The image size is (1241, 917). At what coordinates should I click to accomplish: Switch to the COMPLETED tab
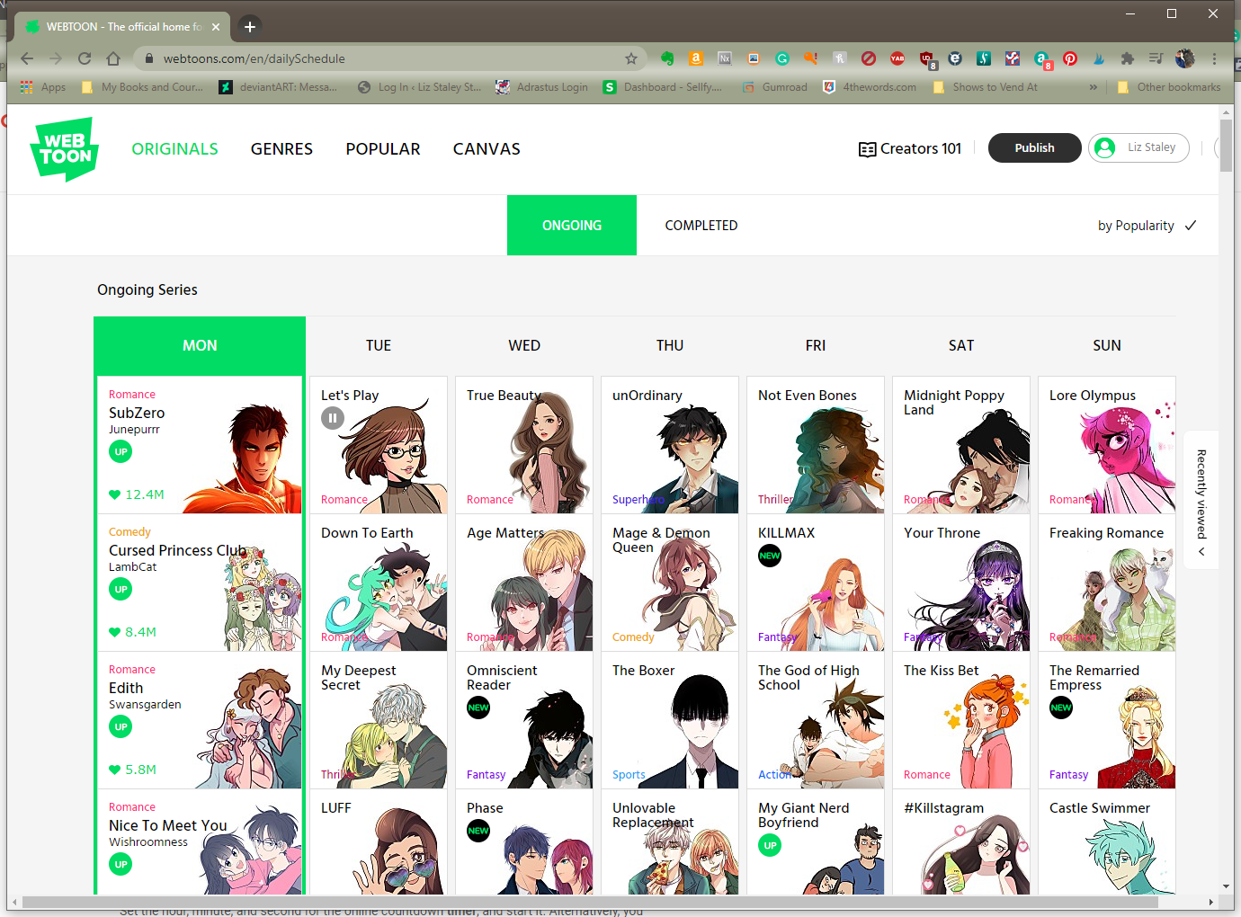(x=701, y=226)
